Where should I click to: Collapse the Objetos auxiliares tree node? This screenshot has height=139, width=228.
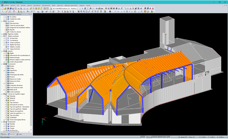2,36
